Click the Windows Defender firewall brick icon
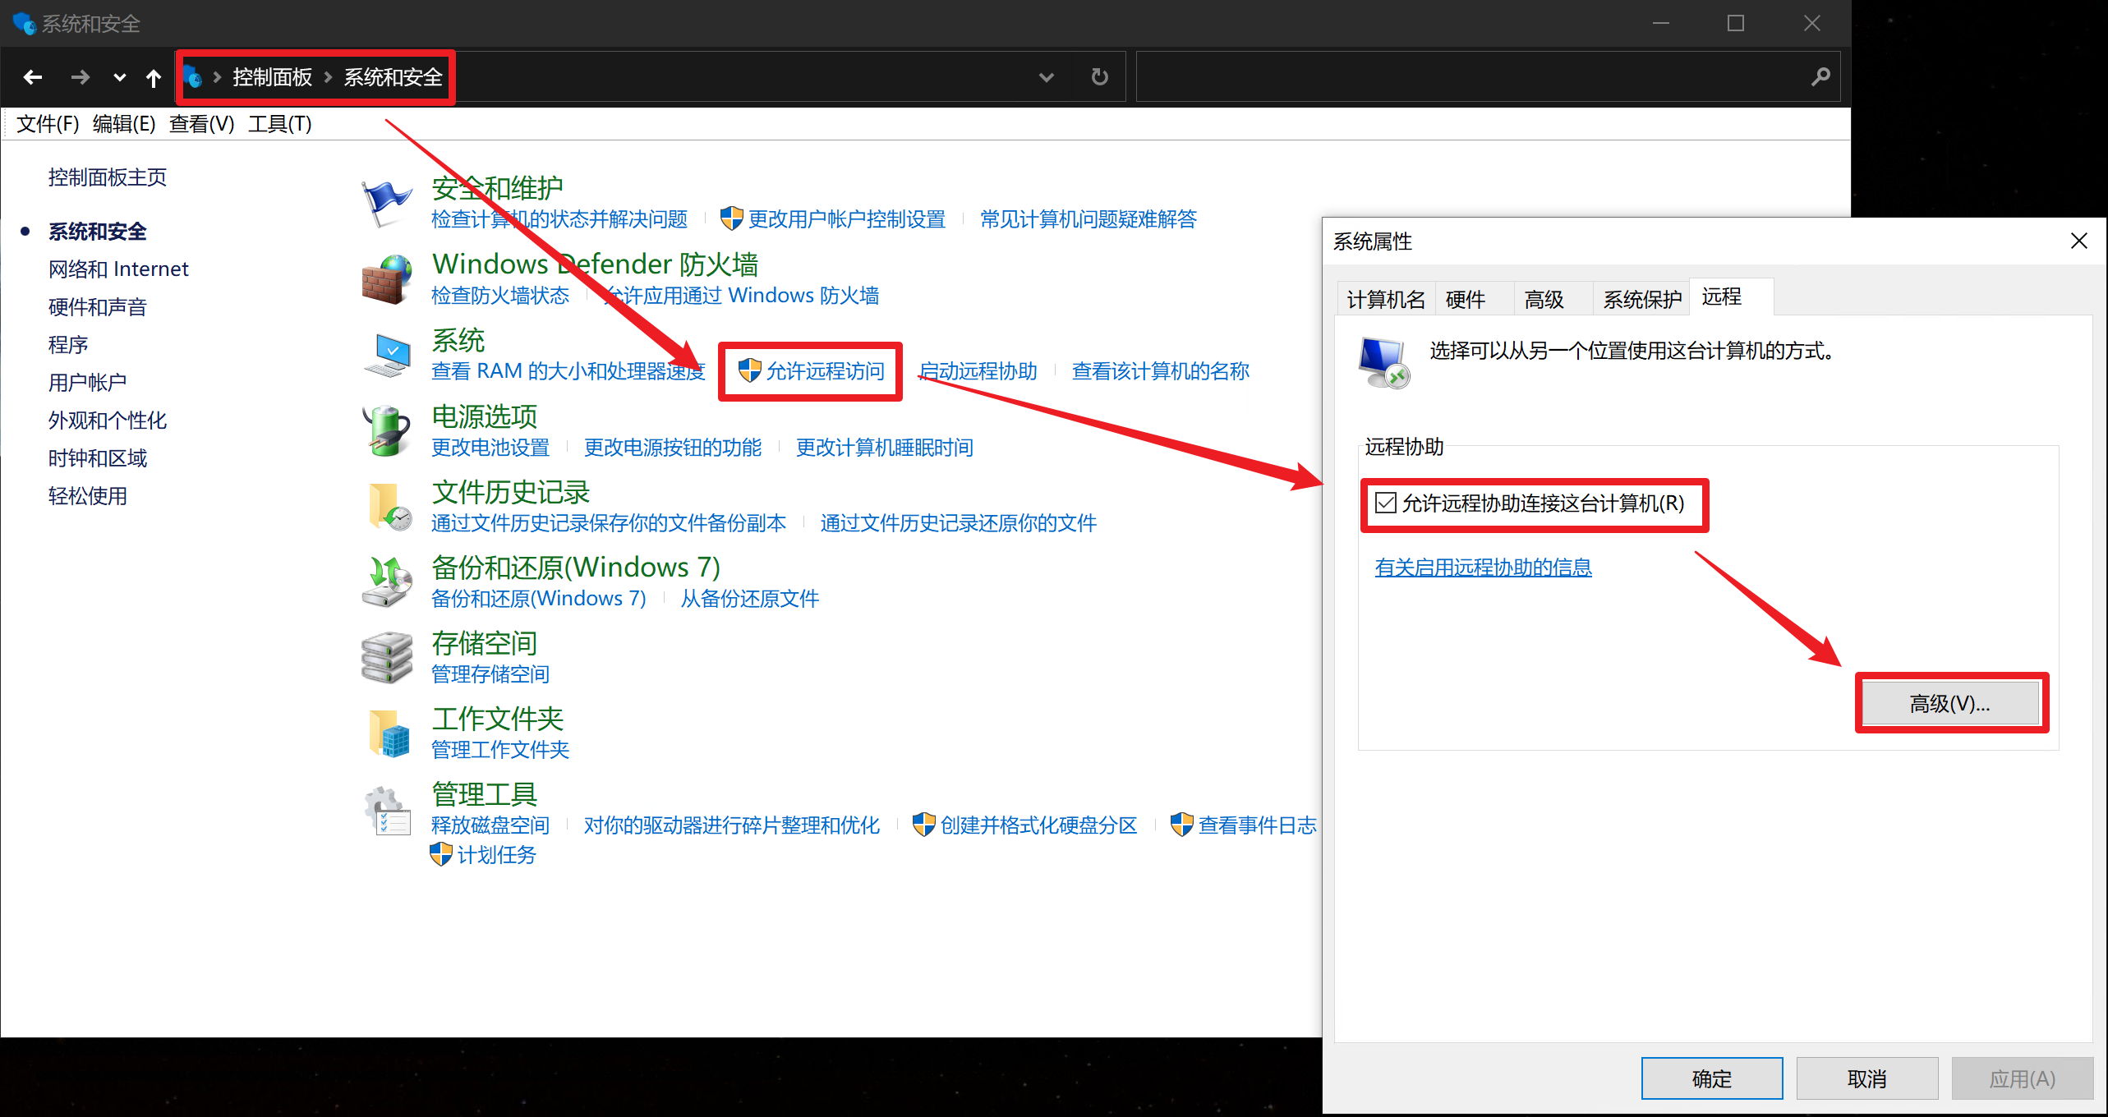 pyautogui.click(x=387, y=278)
